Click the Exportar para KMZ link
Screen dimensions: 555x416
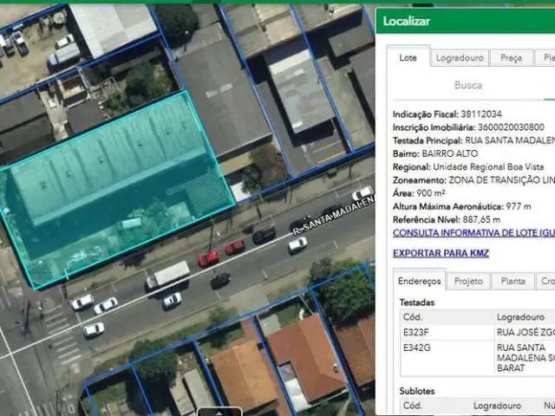coord(441,253)
